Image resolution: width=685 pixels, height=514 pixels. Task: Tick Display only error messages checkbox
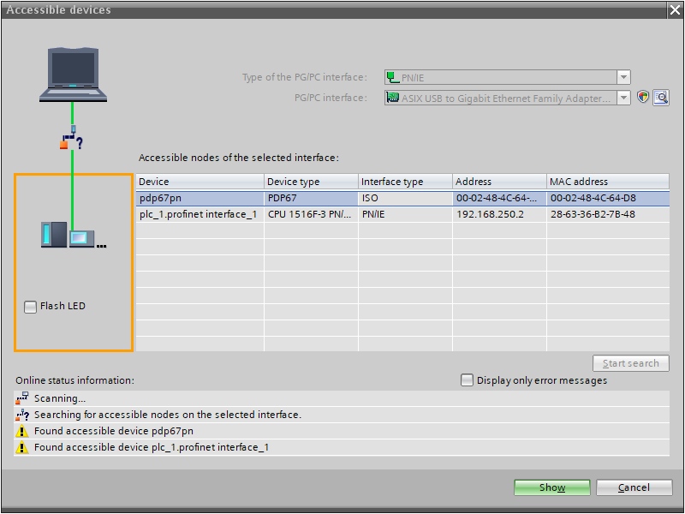(467, 380)
